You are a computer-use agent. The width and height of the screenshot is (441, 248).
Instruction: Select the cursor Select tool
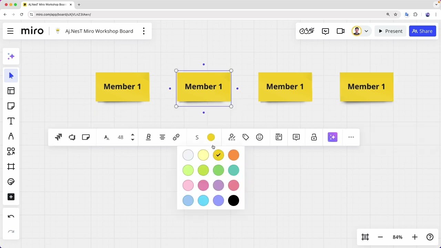(11, 75)
